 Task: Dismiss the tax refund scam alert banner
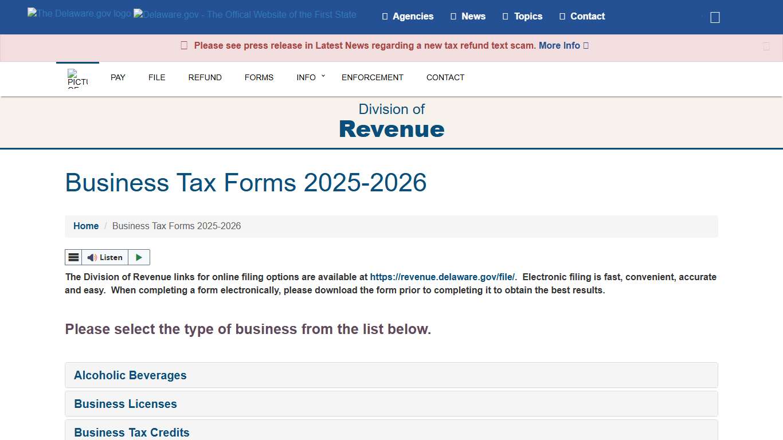(x=766, y=46)
